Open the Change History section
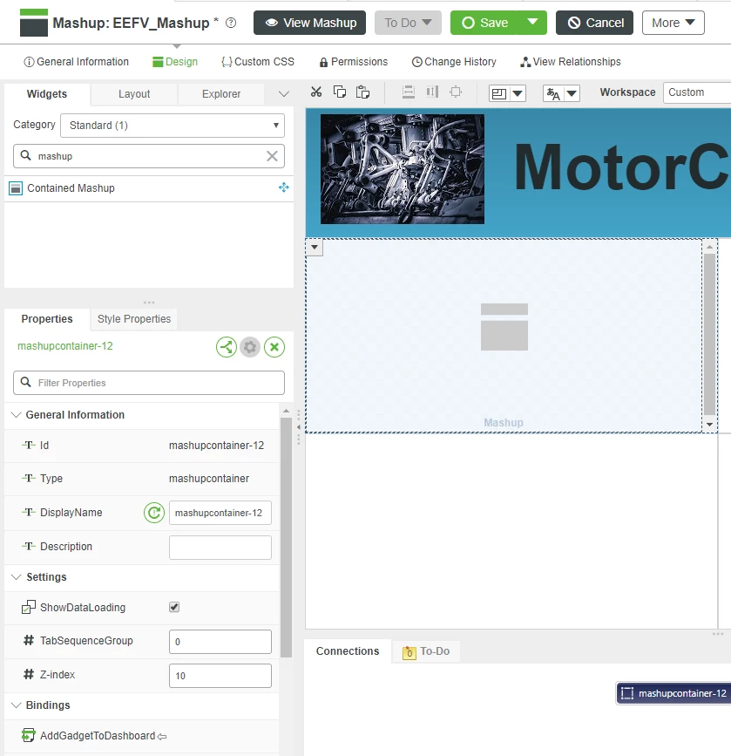The height and width of the screenshot is (756, 731). coord(454,62)
